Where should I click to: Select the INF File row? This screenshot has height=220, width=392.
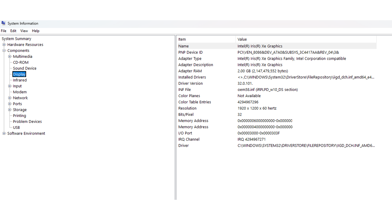point(277,90)
